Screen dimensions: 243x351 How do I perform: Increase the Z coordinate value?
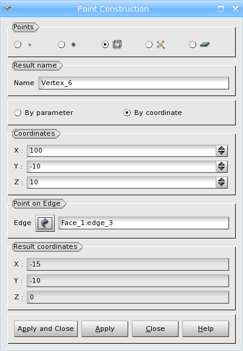[222, 179]
